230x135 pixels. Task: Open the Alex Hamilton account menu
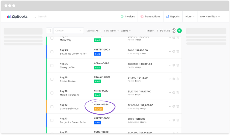[210, 16]
